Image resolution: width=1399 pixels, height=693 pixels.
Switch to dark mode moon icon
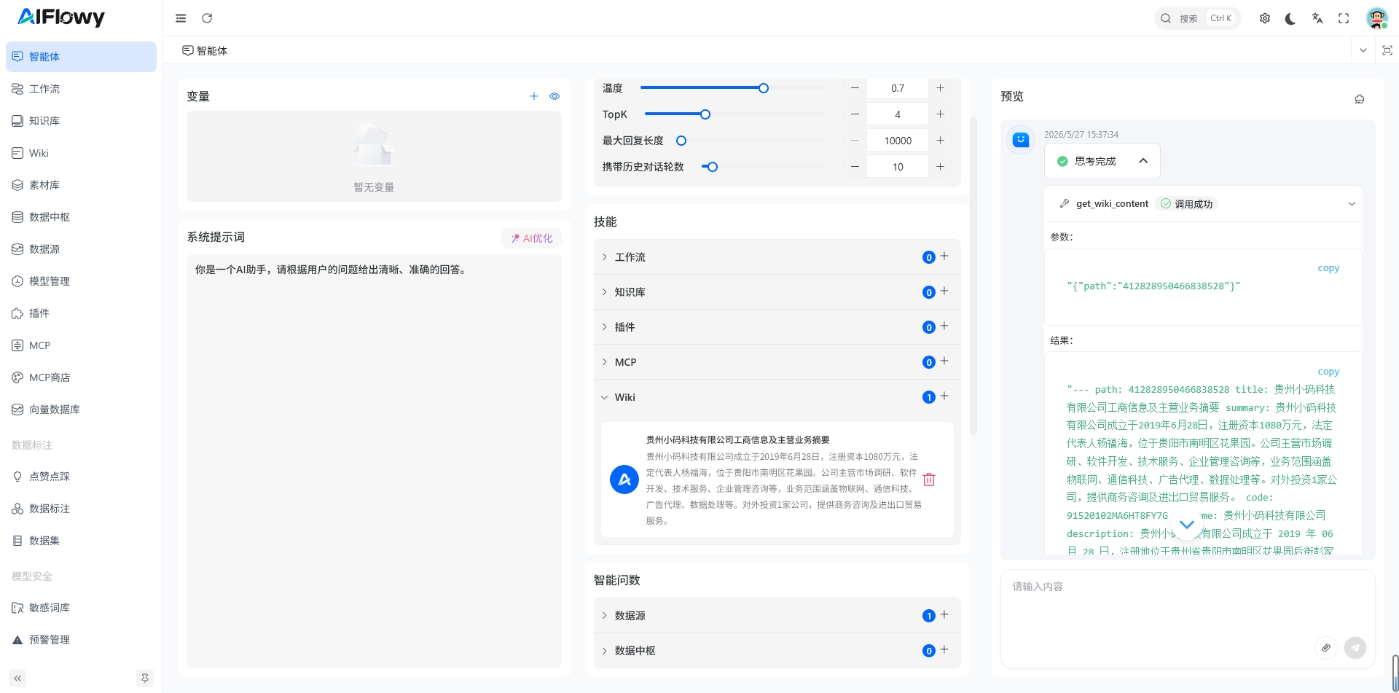[x=1290, y=18]
